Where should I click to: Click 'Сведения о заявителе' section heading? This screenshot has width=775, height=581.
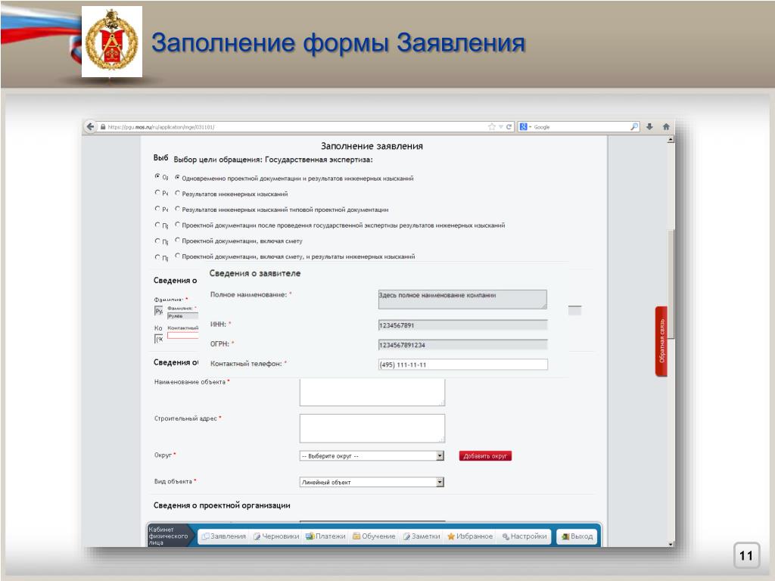[254, 273]
